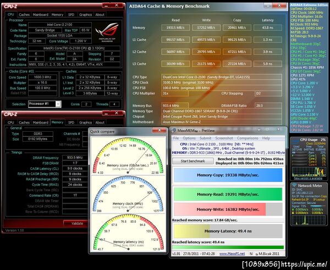Image resolution: width=330 pixels, height=270 pixels.
Task: Click the Memory score gauge in Quick compare
Action: [128, 156]
